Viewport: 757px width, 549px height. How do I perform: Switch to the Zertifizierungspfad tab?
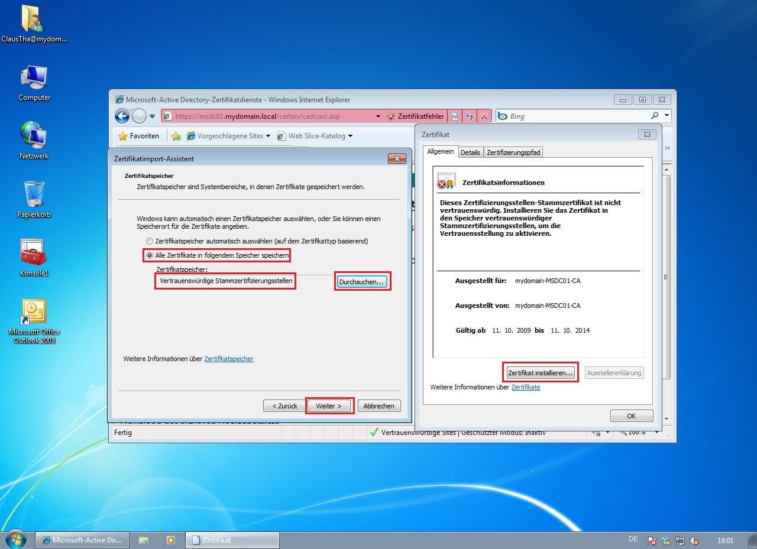tap(513, 152)
